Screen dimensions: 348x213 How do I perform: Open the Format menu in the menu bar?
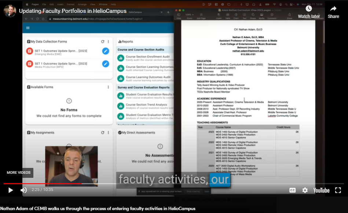tap(70, 4)
